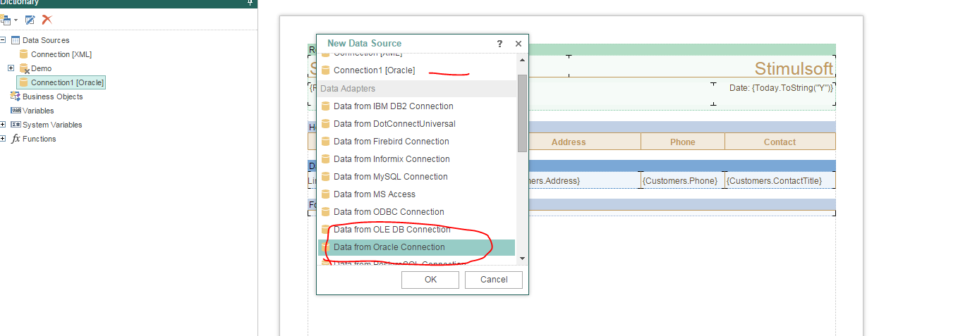This screenshot has width=970, height=336.
Task: Confirm with the OK button
Action: [x=430, y=280]
